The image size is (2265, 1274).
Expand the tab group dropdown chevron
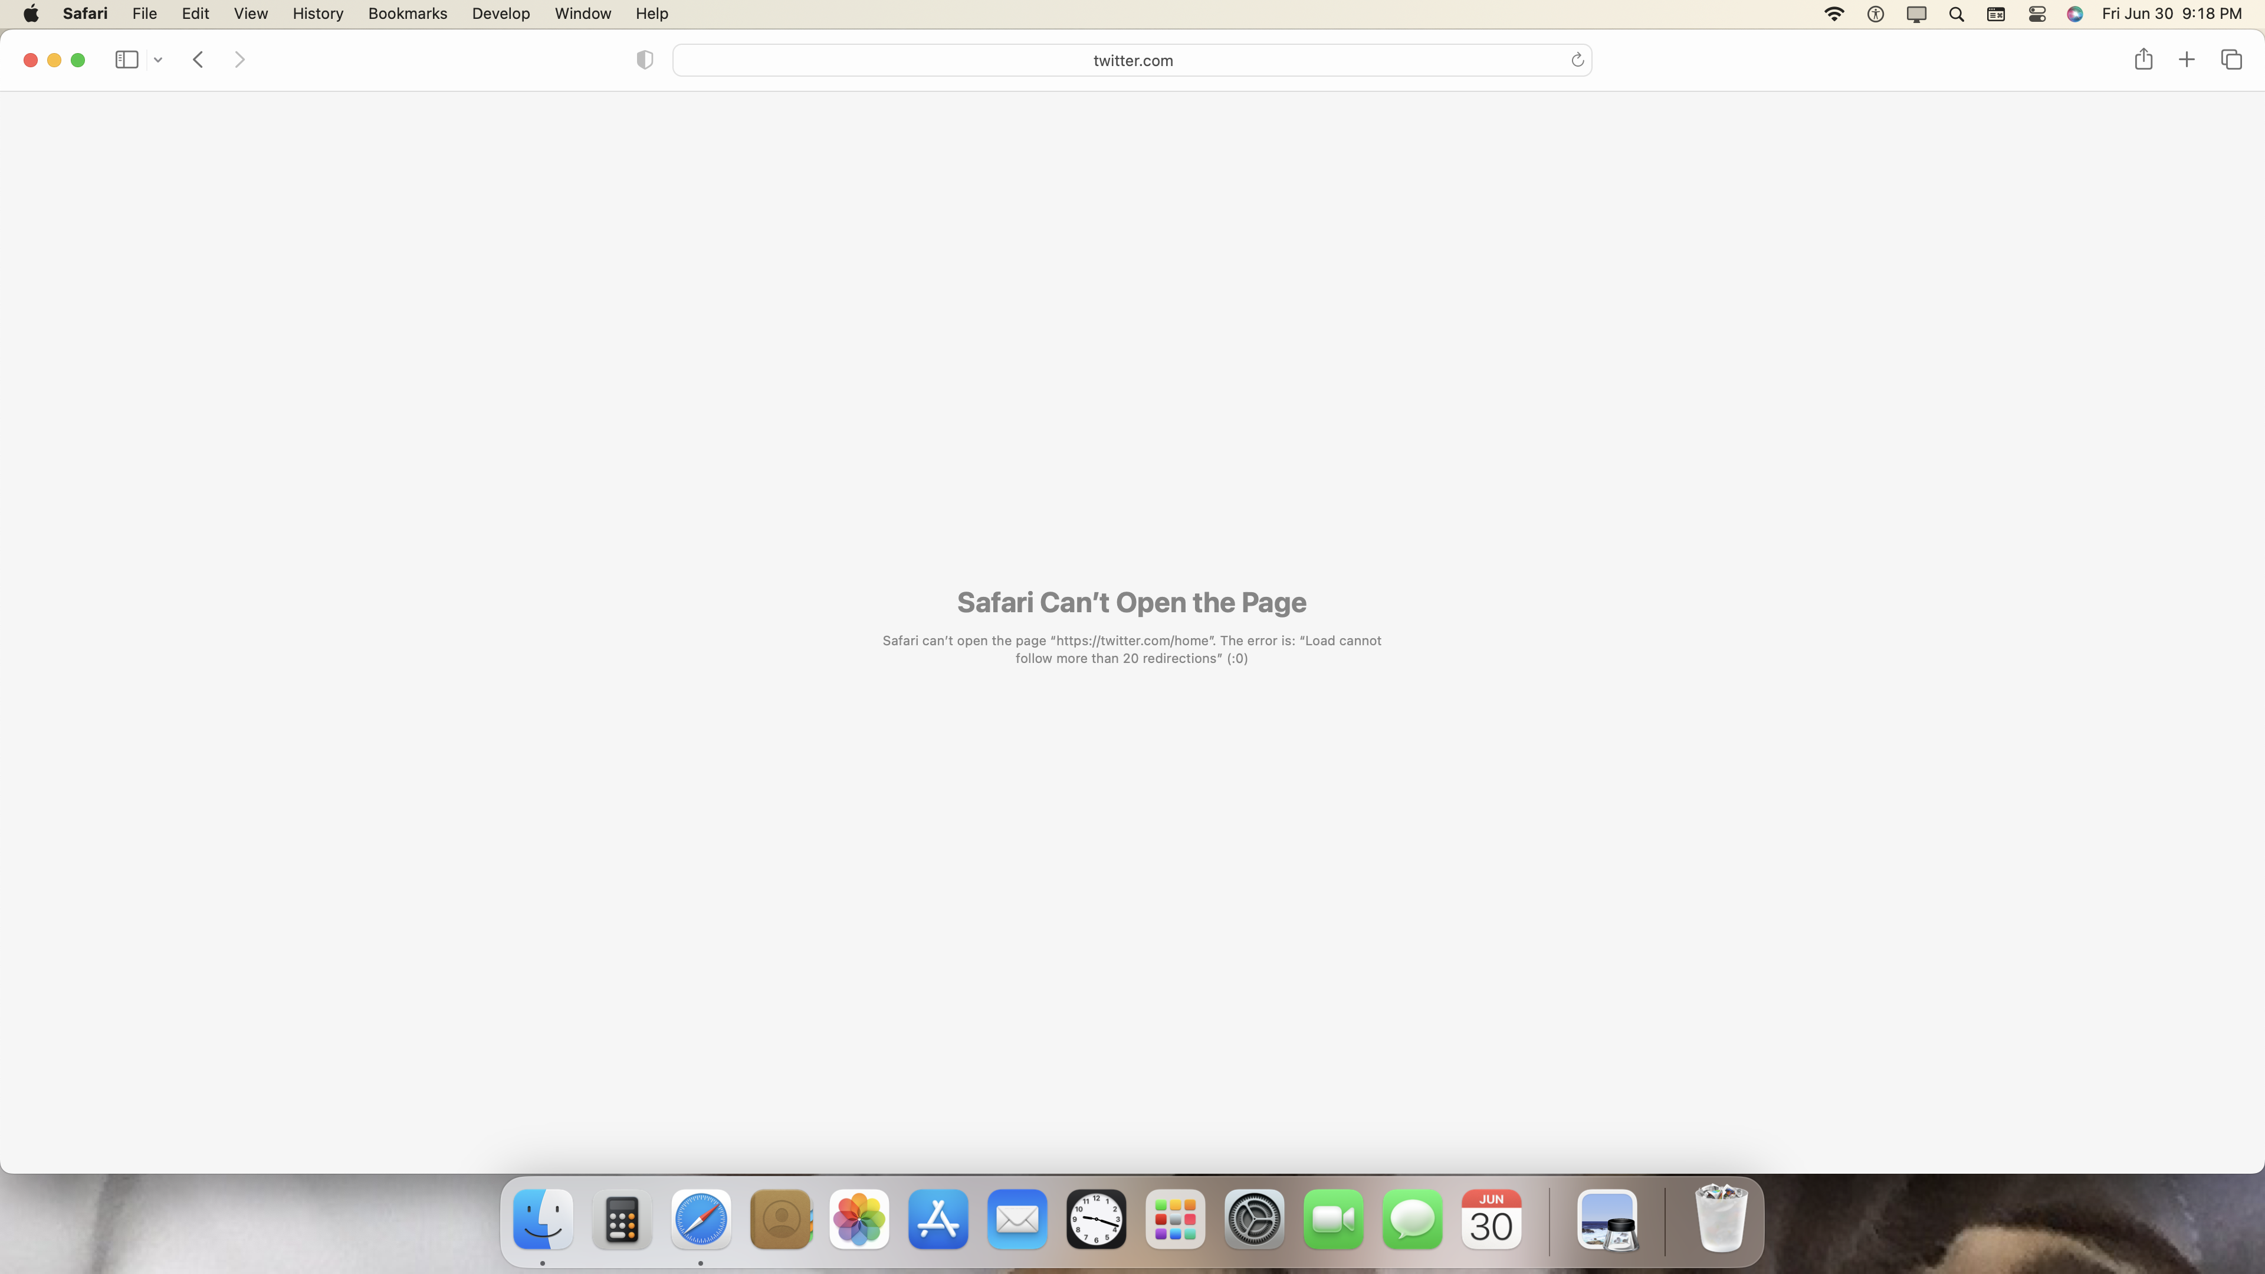pos(157,59)
